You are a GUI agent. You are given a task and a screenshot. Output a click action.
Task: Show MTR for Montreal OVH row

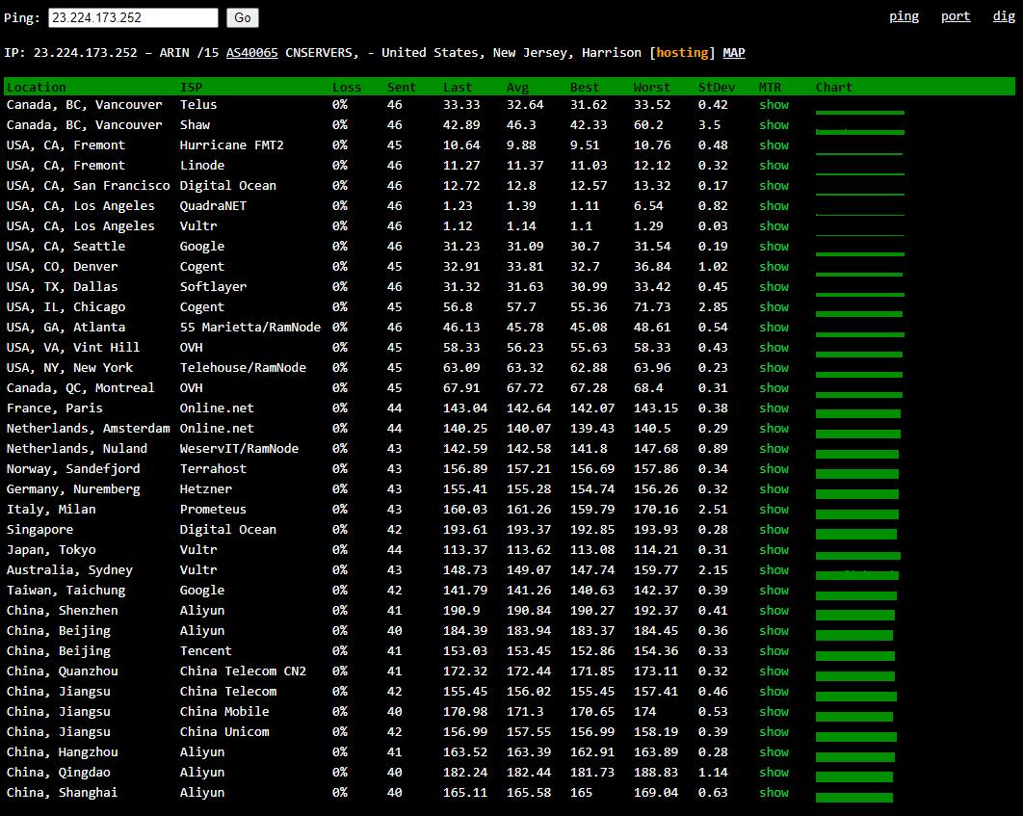(774, 387)
